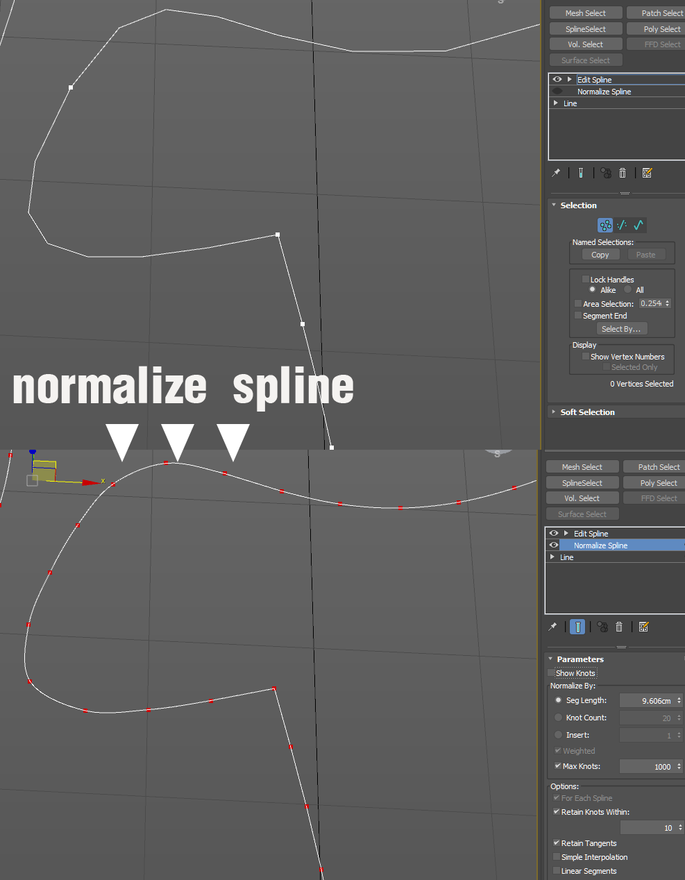Choose Insert normalize radio
685x880 pixels.
558,734
